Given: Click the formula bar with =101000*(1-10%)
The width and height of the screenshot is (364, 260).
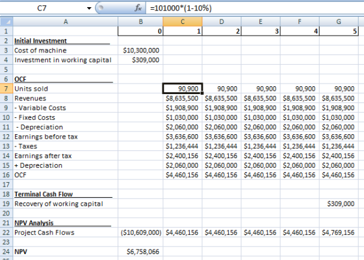Looking at the screenshot, I should [x=255, y=8].
